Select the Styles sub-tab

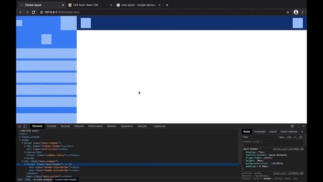[x=246, y=131]
